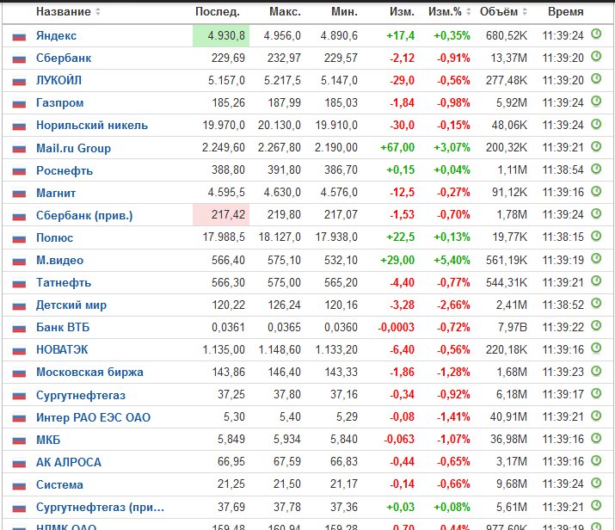
Task: Open the ЛУКОЙЛ stock page
Action: click(58, 80)
